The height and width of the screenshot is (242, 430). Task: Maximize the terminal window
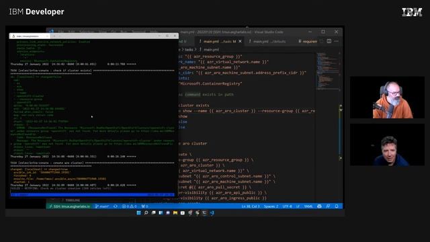click(167, 36)
